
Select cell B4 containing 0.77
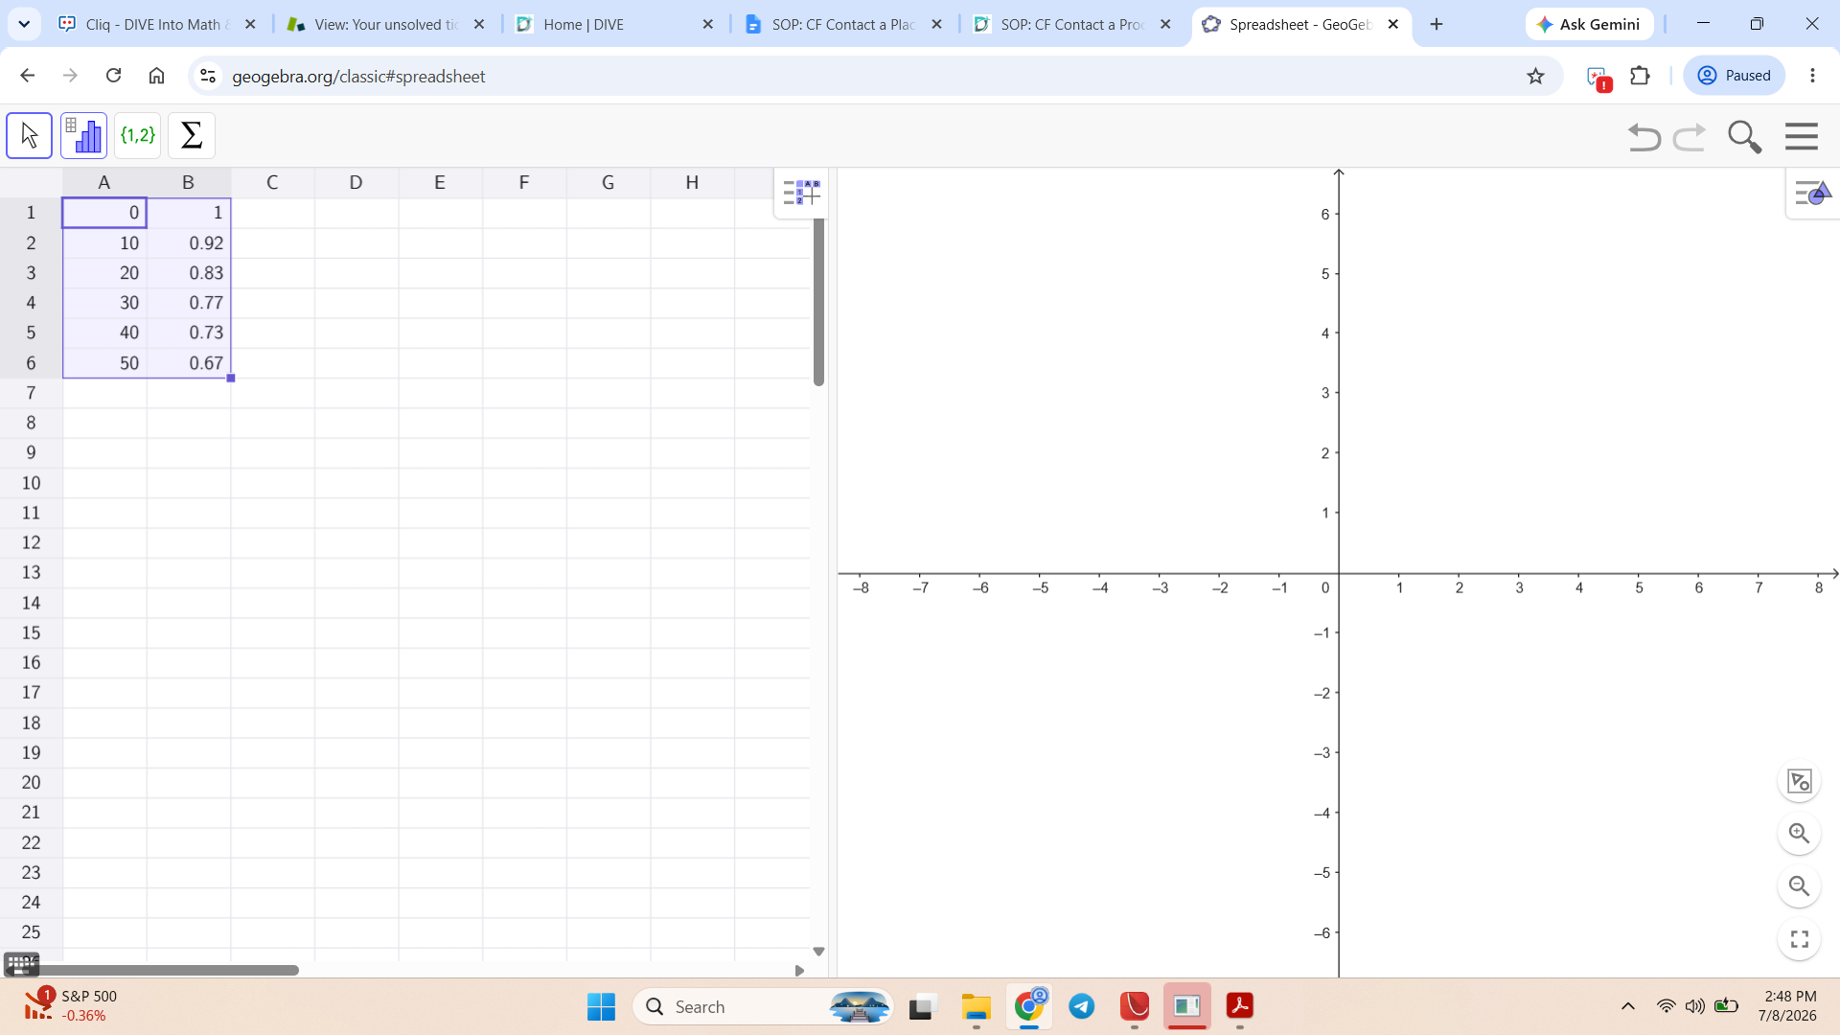[x=189, y=303]
